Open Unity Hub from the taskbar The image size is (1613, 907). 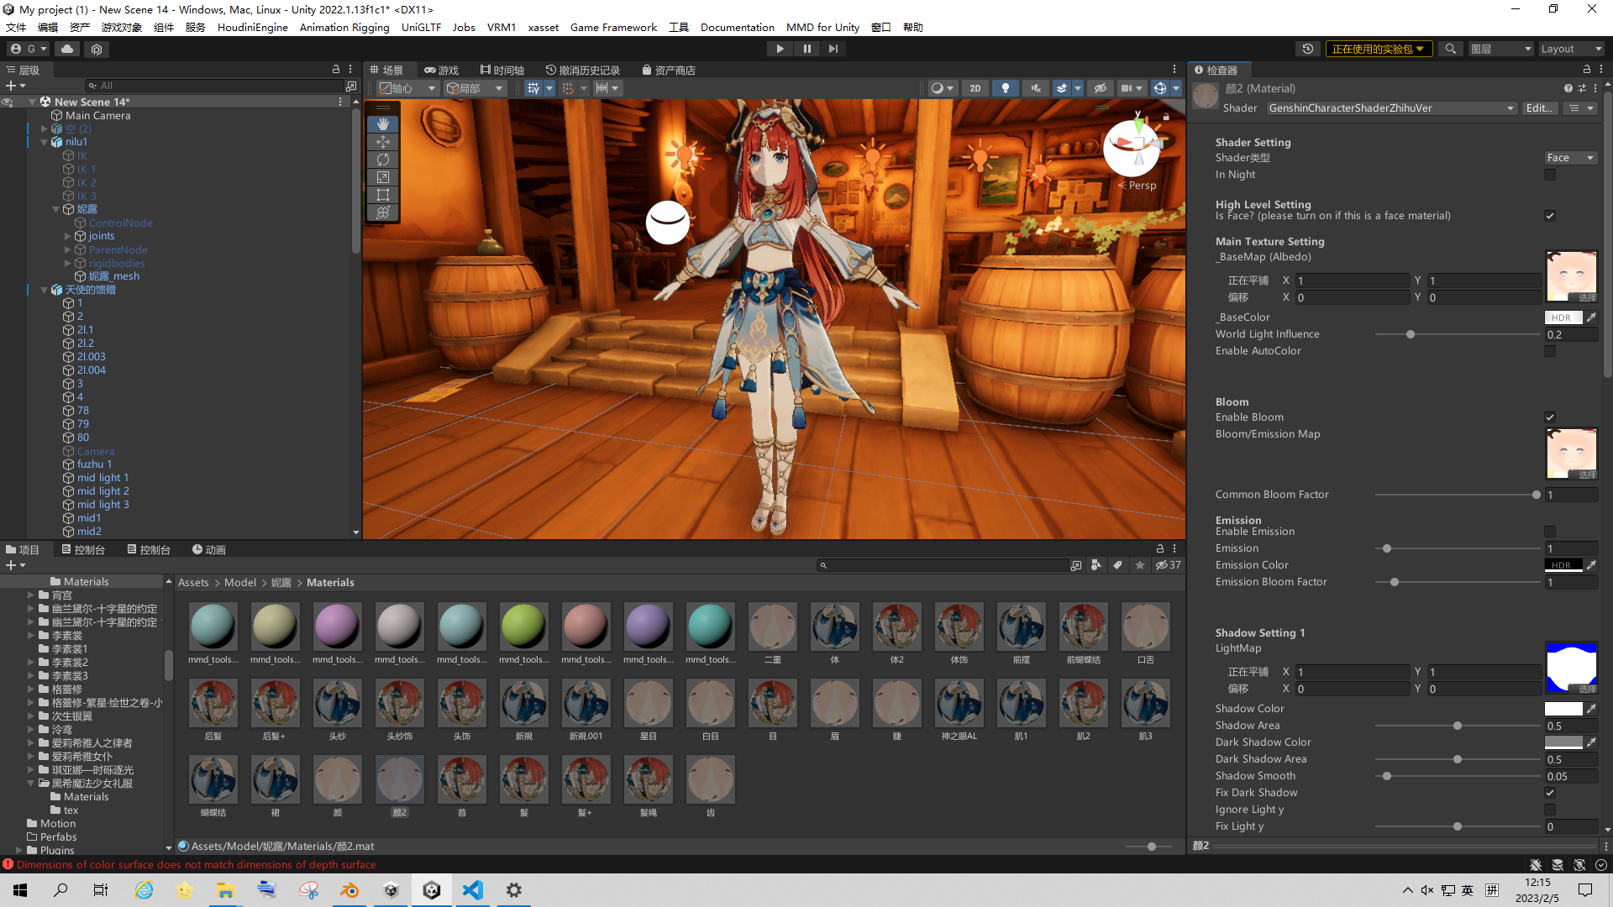(x=391, y=890)
